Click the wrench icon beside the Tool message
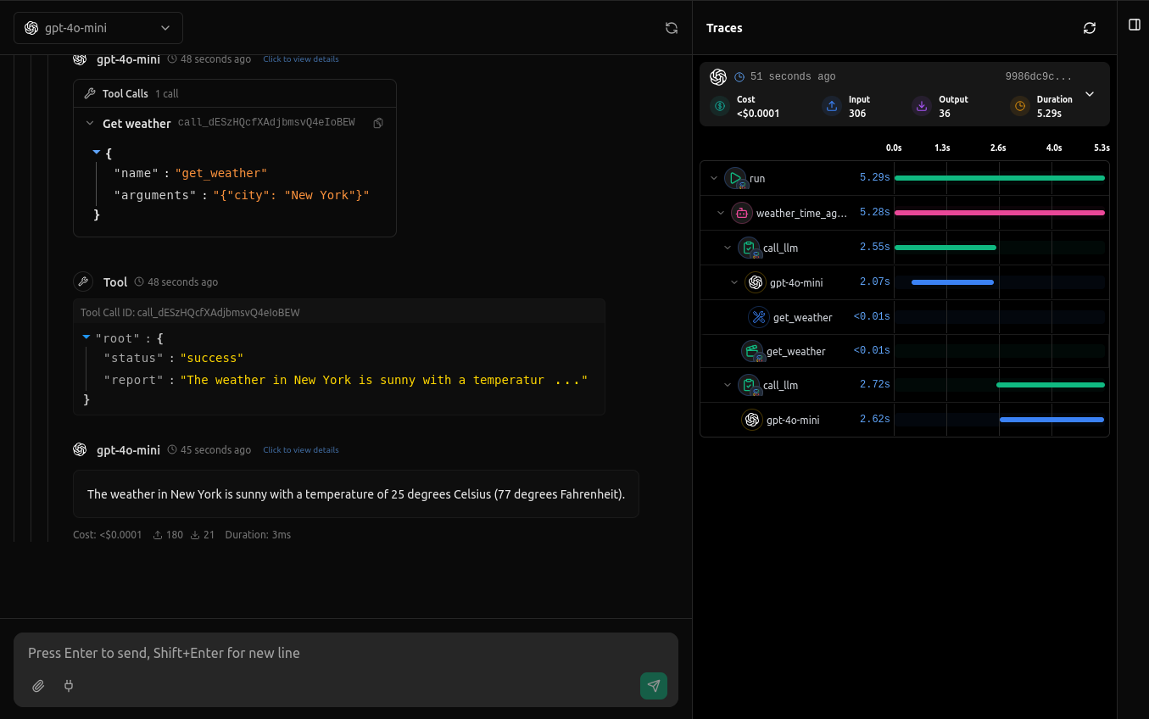This screenshot has width=1149, height=719. click(x=82, y=281)
